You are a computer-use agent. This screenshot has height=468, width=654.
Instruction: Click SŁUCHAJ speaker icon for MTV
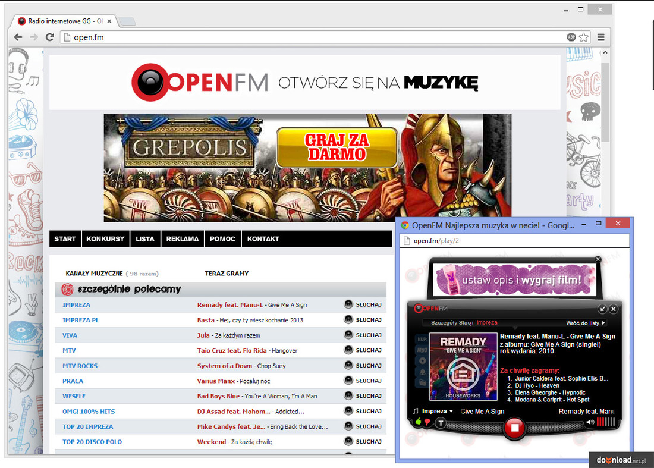(348, 350)
